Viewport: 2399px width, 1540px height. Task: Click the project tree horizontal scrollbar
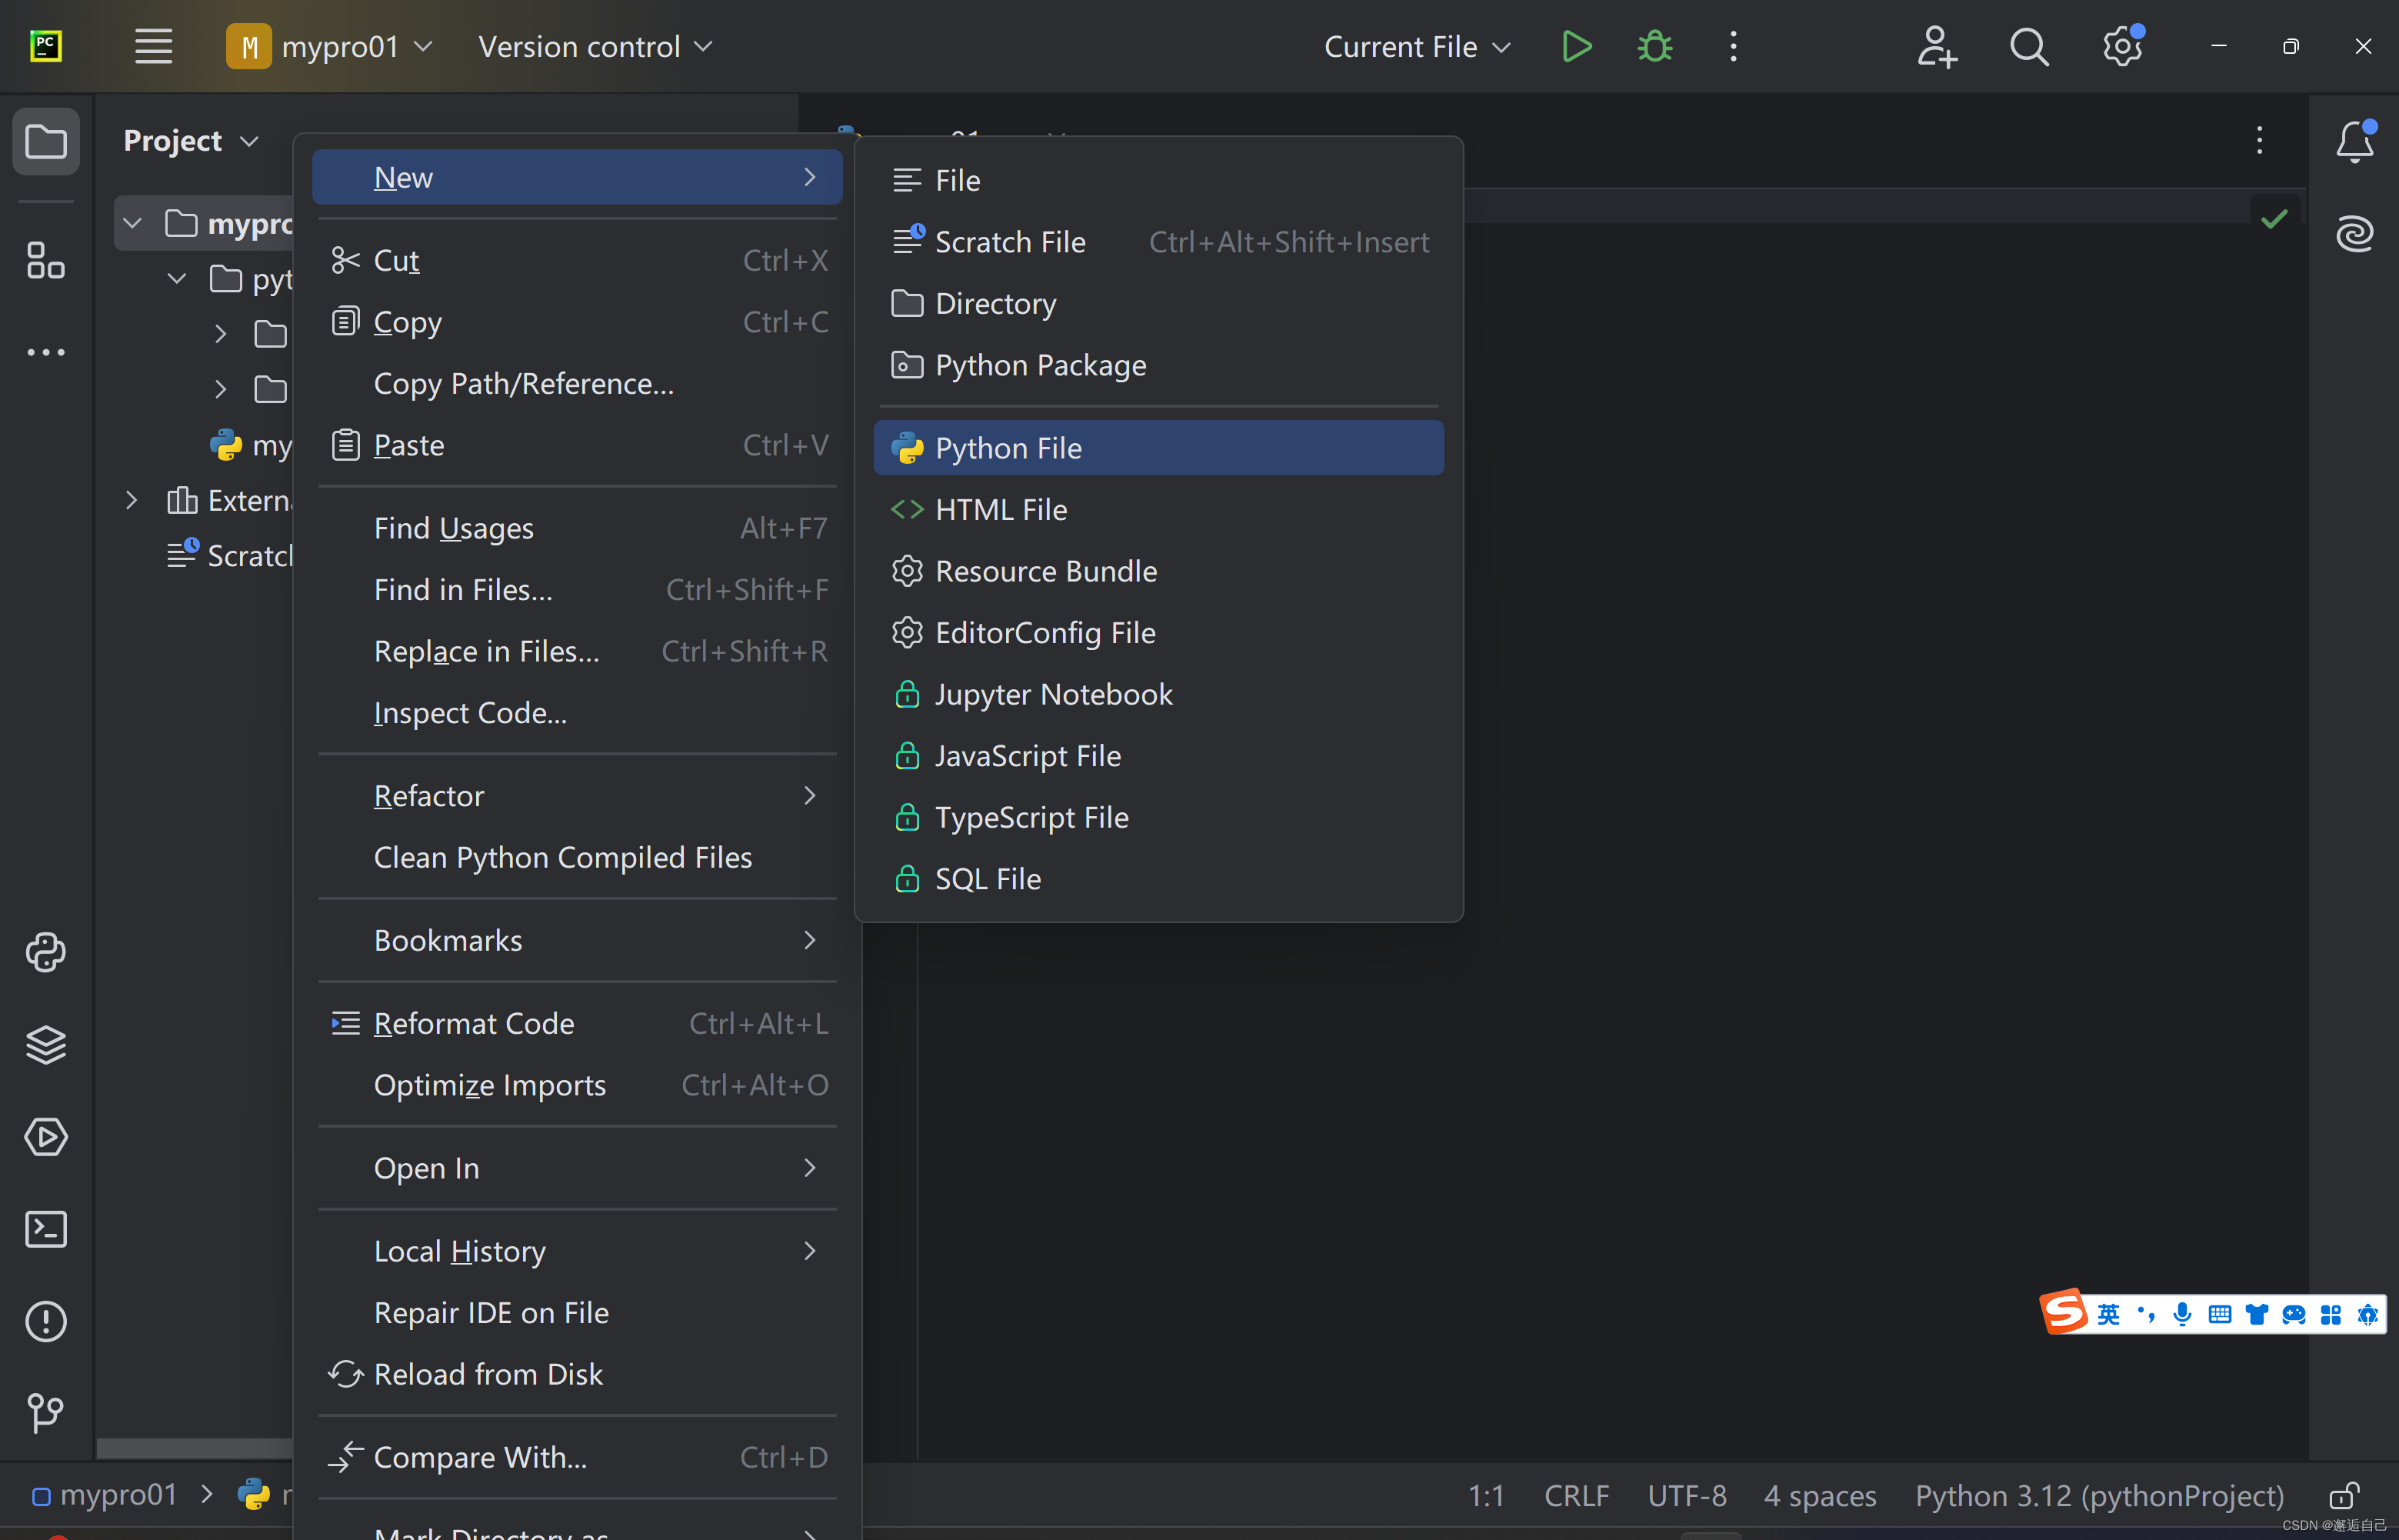coord(195,1449)
